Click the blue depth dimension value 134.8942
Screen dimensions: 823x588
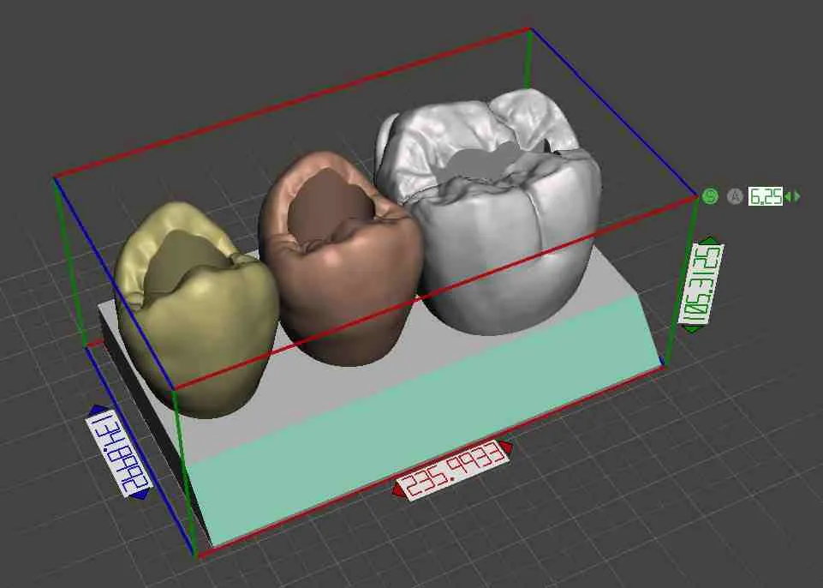click(119, 453)
